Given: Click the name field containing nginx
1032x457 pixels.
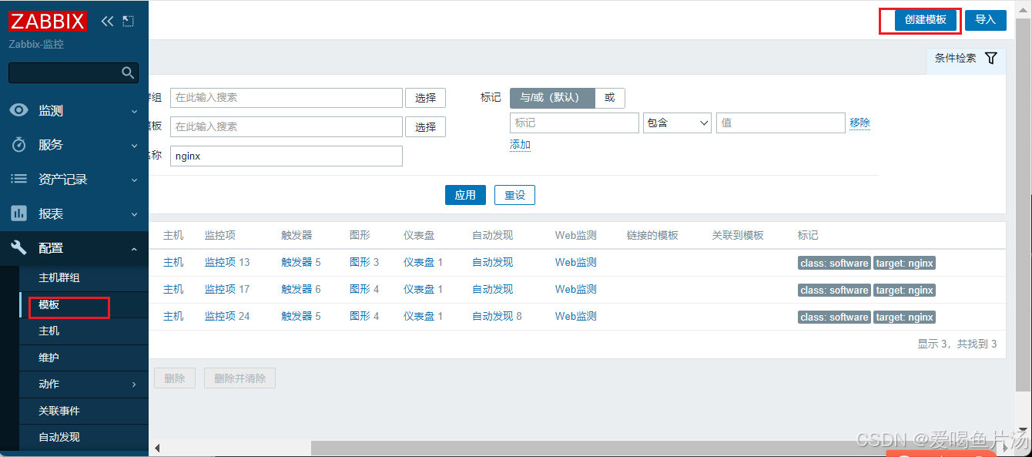Looking at the screenshot, I should pyautogui.click(x=286, y=156).
